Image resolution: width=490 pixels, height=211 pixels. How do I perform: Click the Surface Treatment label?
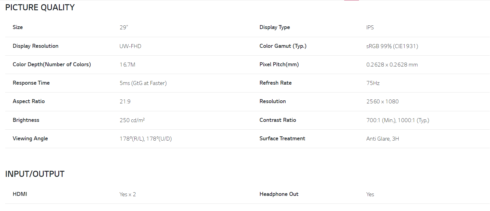[x=282, y=138]
